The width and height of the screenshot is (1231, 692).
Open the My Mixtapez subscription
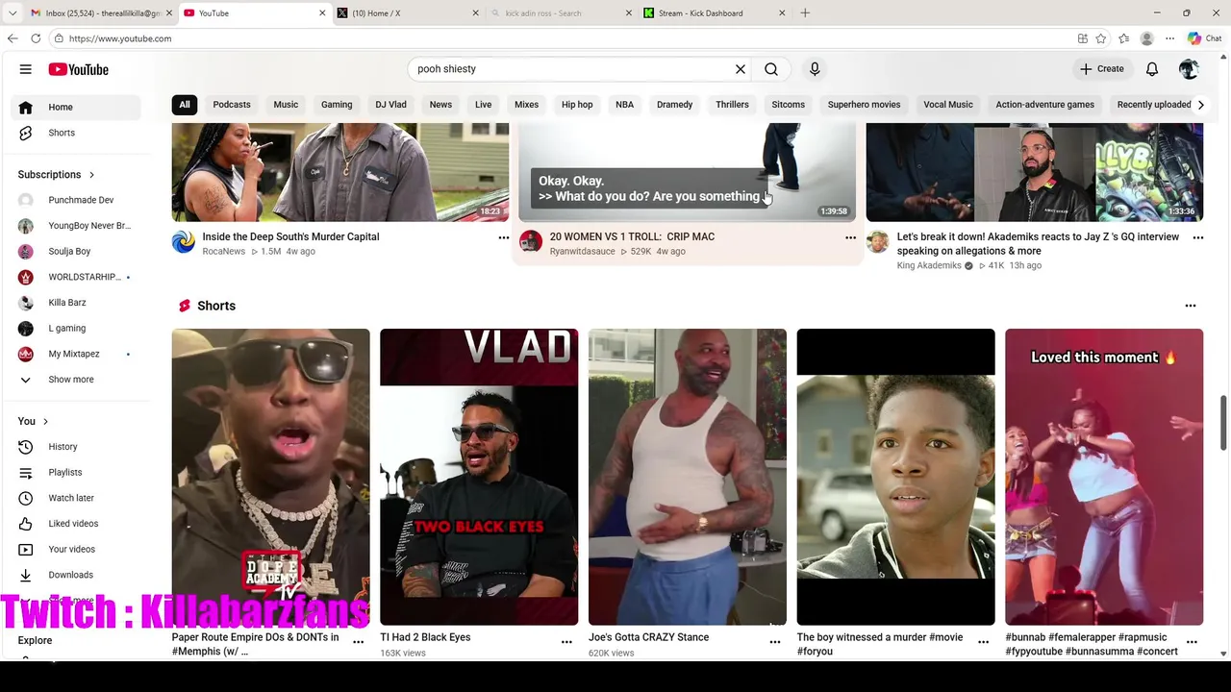(77, 354)
